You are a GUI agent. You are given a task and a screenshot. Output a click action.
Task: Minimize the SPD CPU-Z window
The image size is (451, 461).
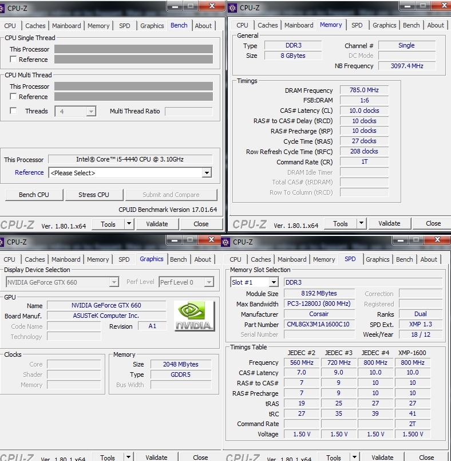(x=401, y=239)
